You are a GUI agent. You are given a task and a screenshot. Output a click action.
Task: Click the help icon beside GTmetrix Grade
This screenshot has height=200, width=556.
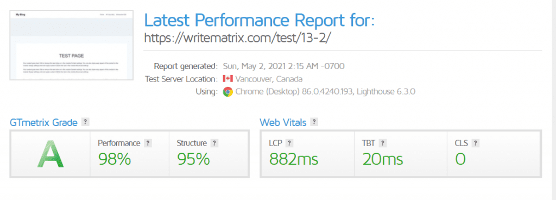[85, 122]
